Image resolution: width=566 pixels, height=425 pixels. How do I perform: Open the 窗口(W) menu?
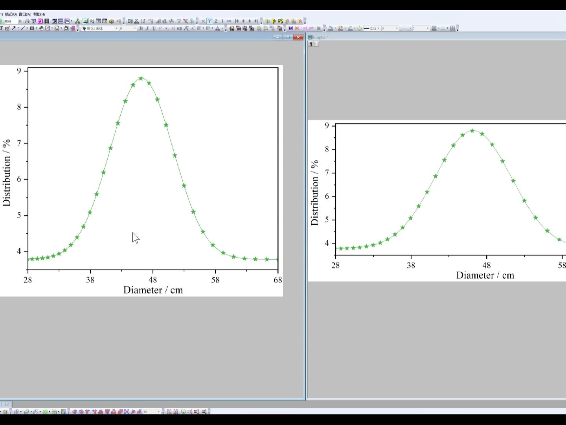[25, 14]
